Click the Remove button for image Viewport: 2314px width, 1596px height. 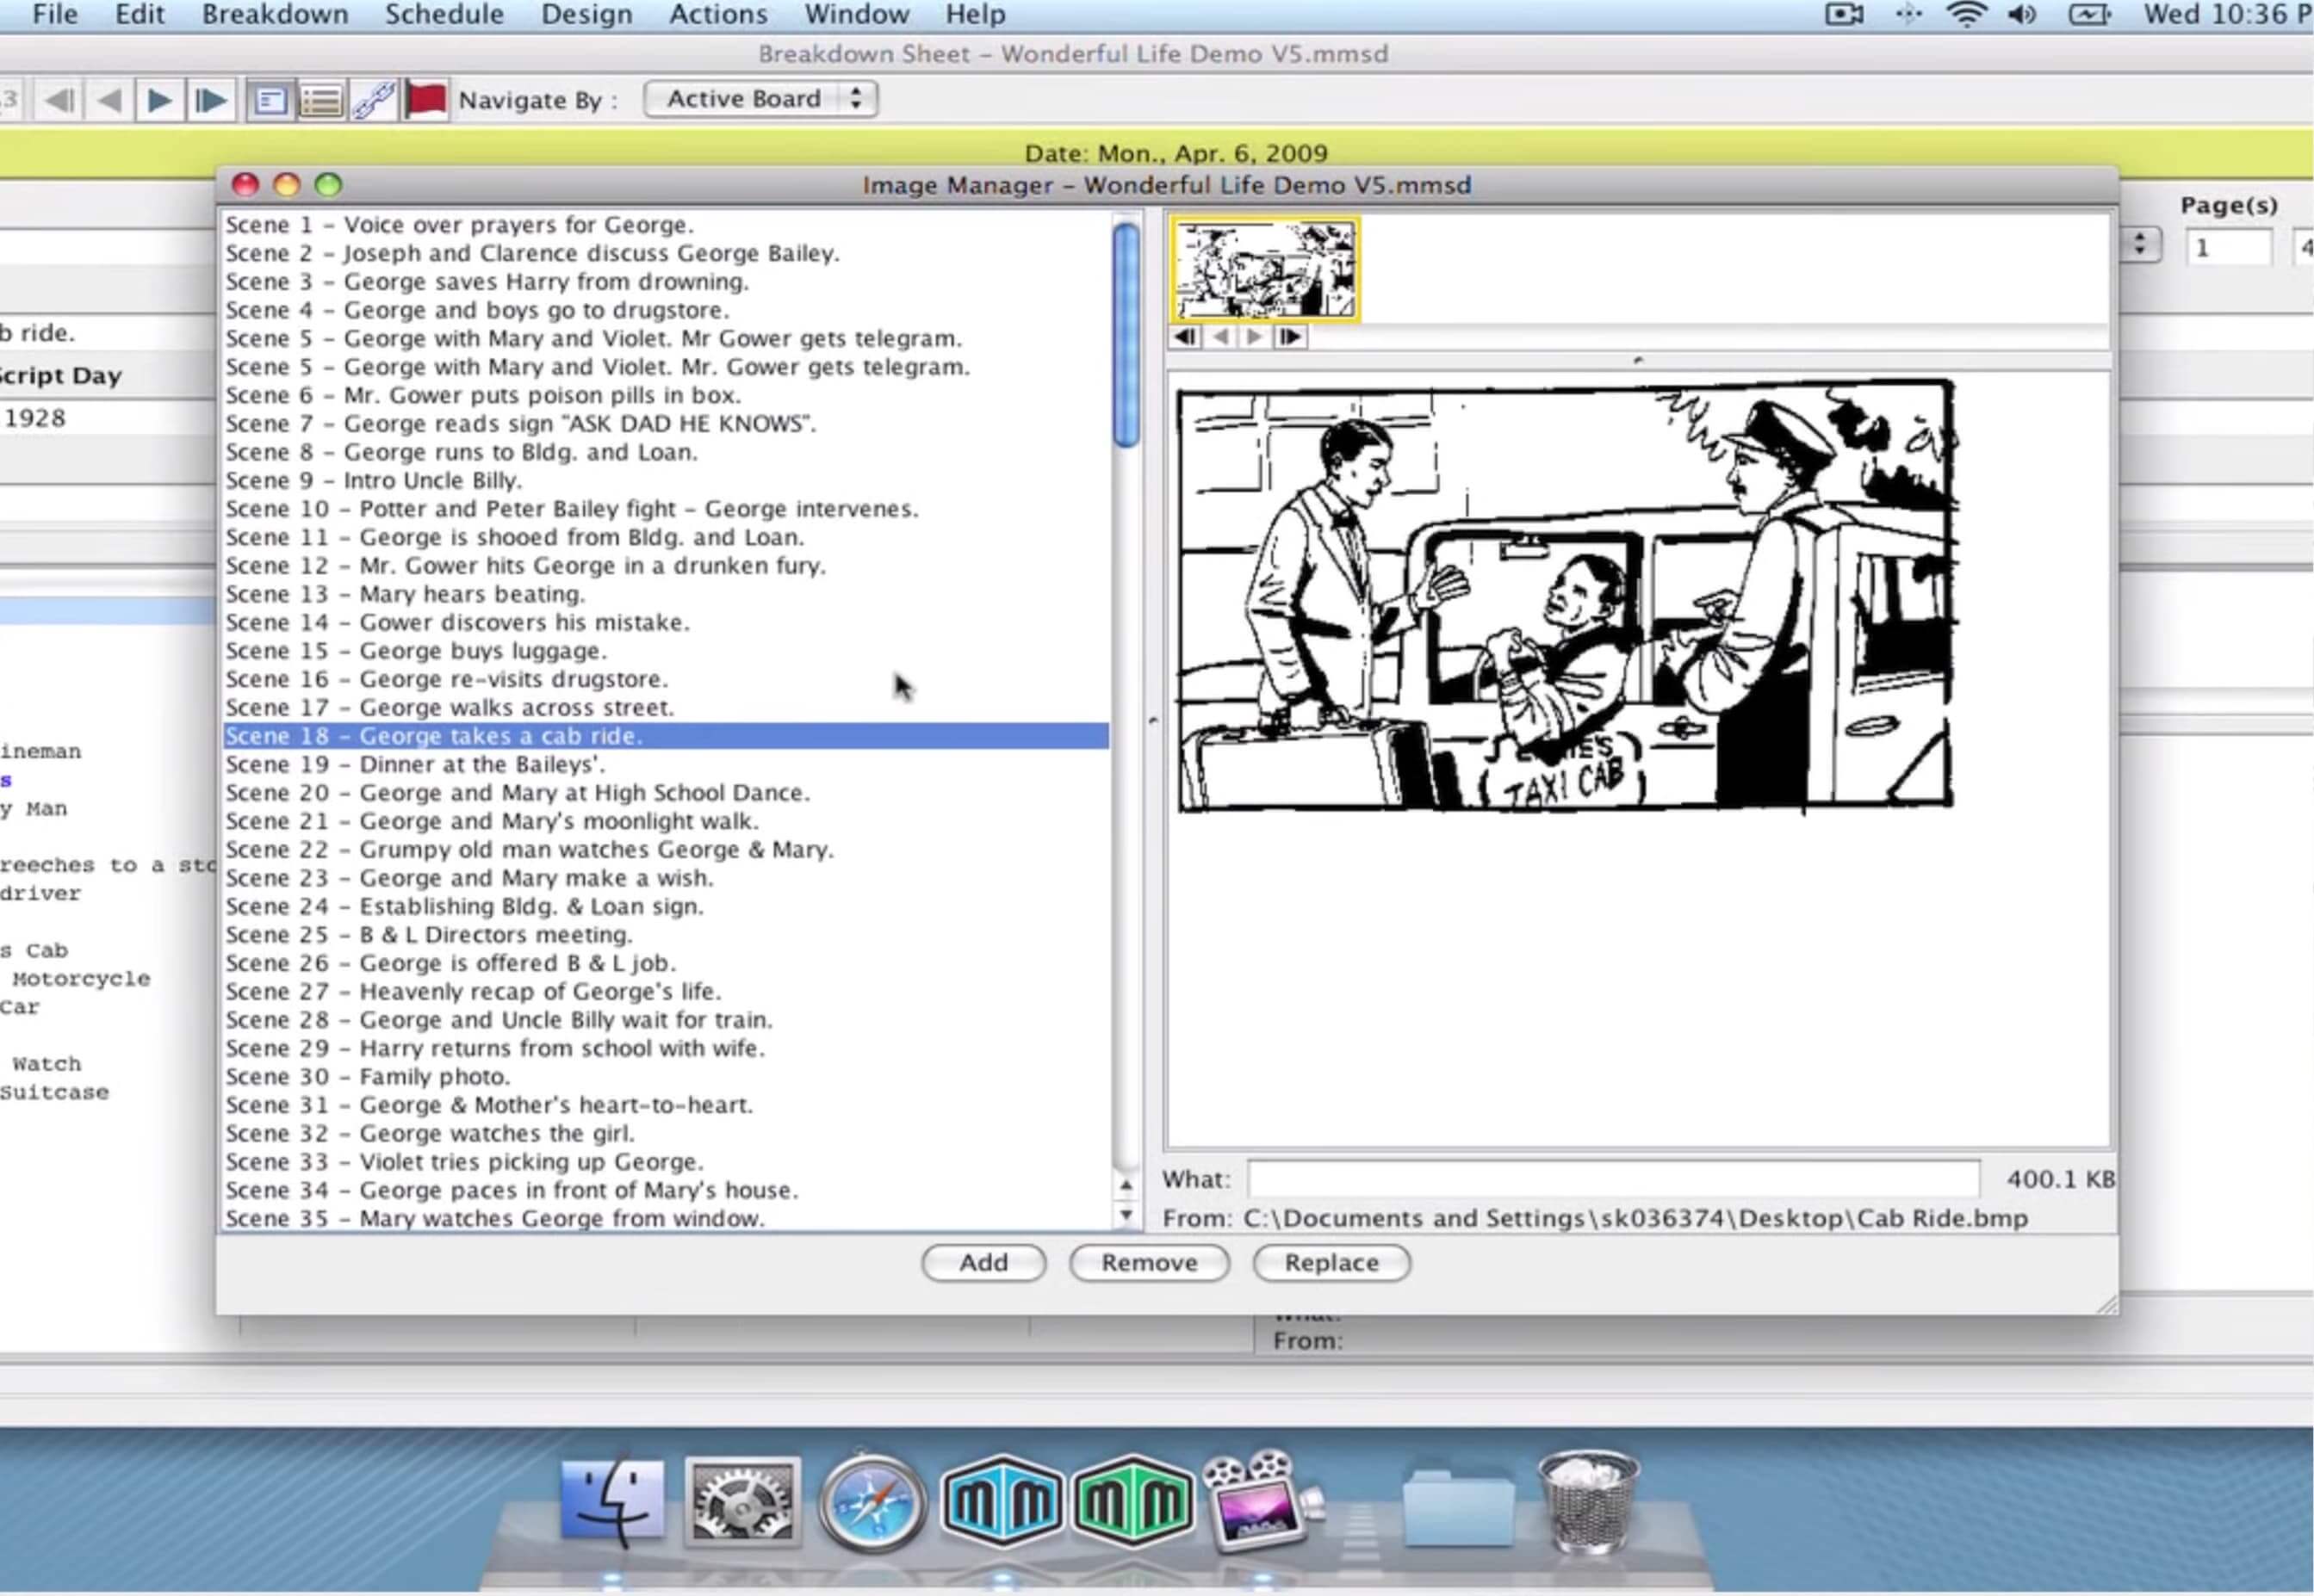click(1150, 1262)
